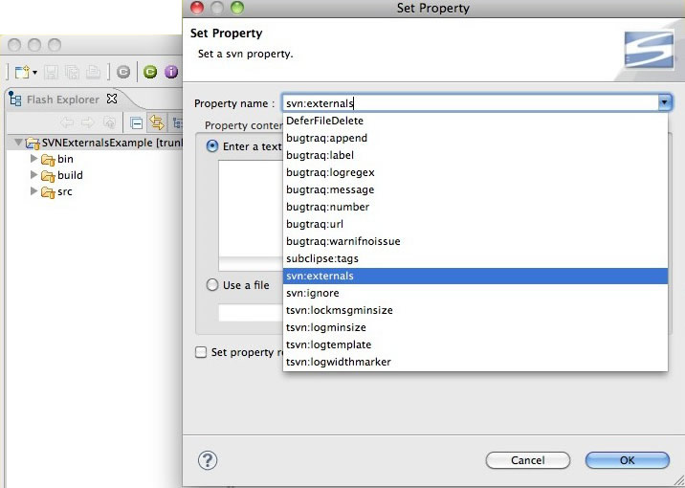Select the src folder icon

(x=48, y=192)
